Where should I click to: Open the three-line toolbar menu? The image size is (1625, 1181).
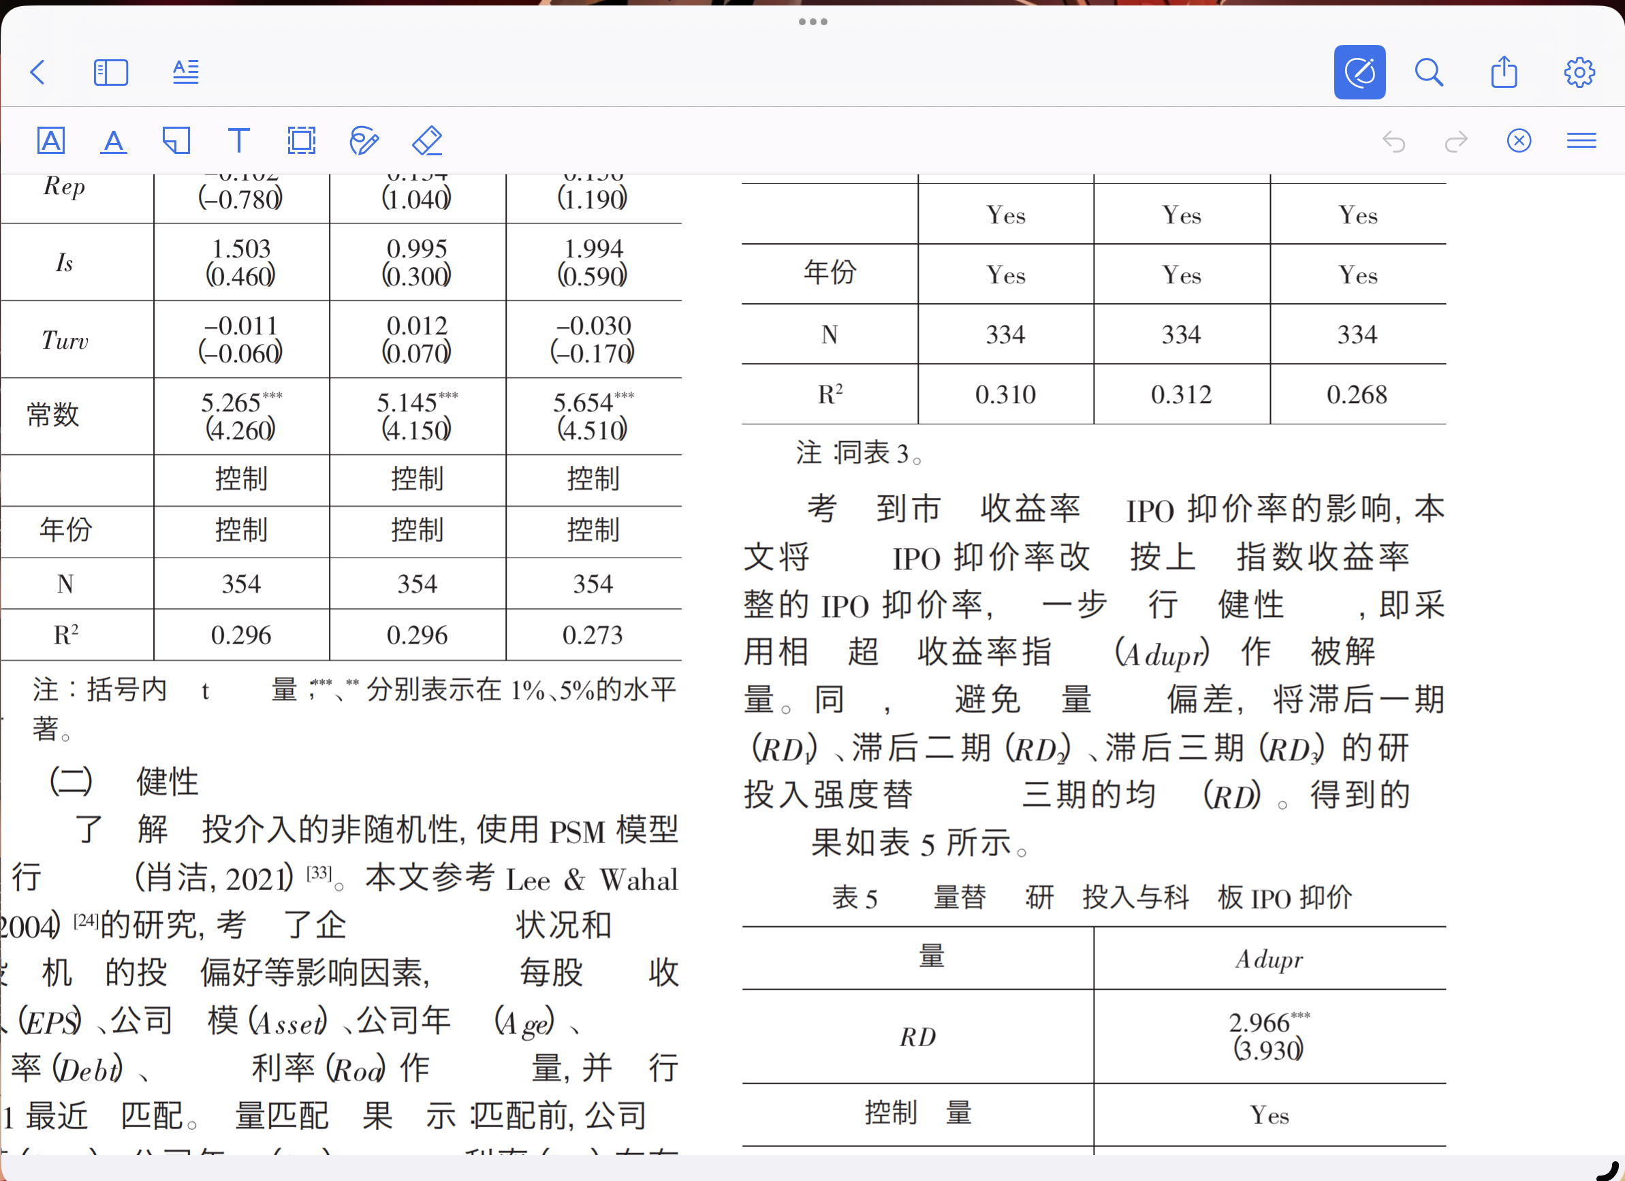click(x=1581, y=140)
